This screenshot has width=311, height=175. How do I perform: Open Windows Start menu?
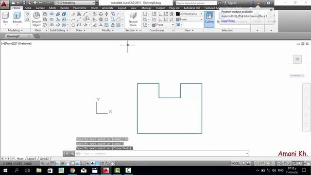pos(5,171)
